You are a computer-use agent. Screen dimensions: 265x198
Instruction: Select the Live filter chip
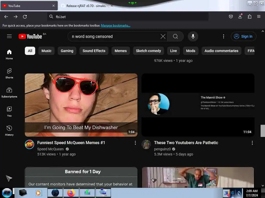tap(173, 51)
